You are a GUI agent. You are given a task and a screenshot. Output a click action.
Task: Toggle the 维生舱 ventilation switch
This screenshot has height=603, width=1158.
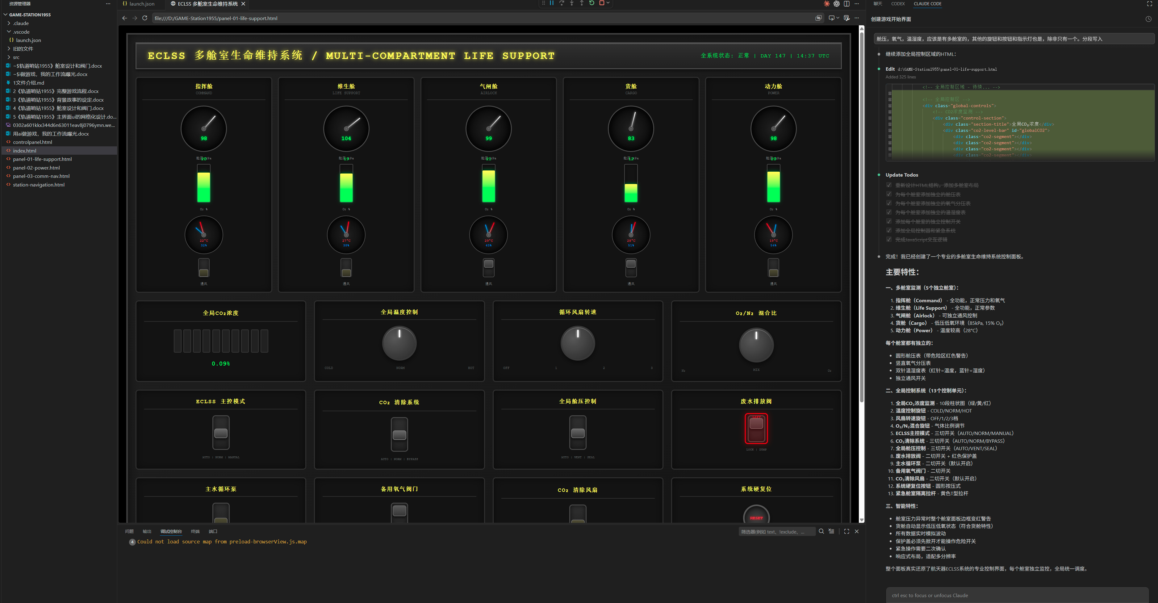tap(346, 268)
